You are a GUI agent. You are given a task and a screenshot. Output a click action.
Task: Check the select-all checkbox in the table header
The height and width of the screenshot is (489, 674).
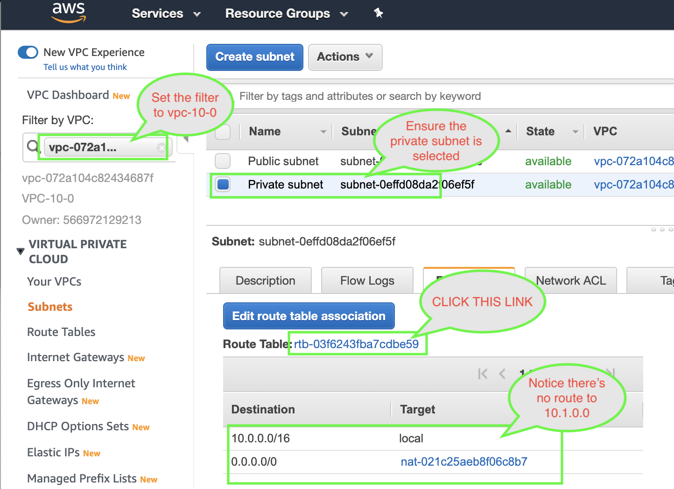click(x=223, y=132)
